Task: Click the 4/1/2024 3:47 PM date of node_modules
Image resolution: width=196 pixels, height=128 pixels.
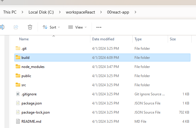Action: [x=105, y=67]
